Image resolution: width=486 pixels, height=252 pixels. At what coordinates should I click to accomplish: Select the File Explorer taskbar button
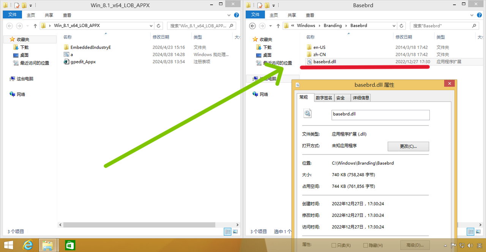[x=48, y=245]
